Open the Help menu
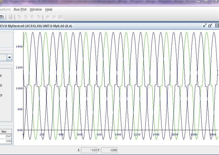This screenshot has width=219, height=155. coord(49,10)
